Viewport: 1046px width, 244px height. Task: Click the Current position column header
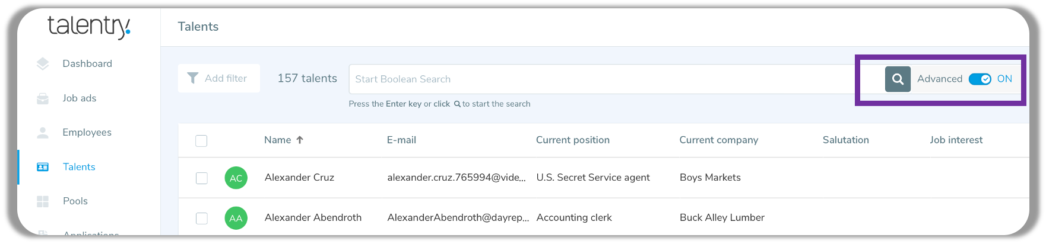point(572,140)
